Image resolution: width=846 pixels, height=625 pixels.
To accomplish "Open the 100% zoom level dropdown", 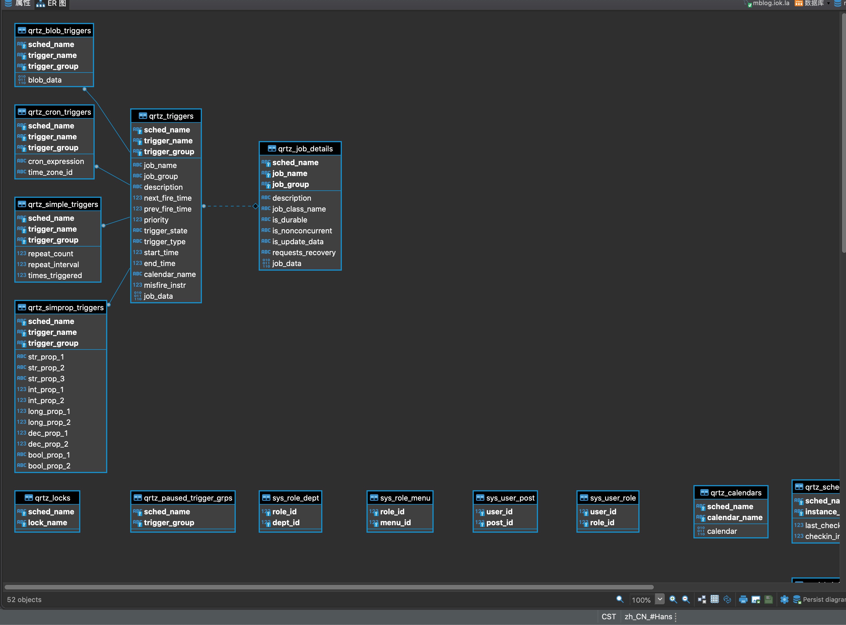I will coord(660,599).
